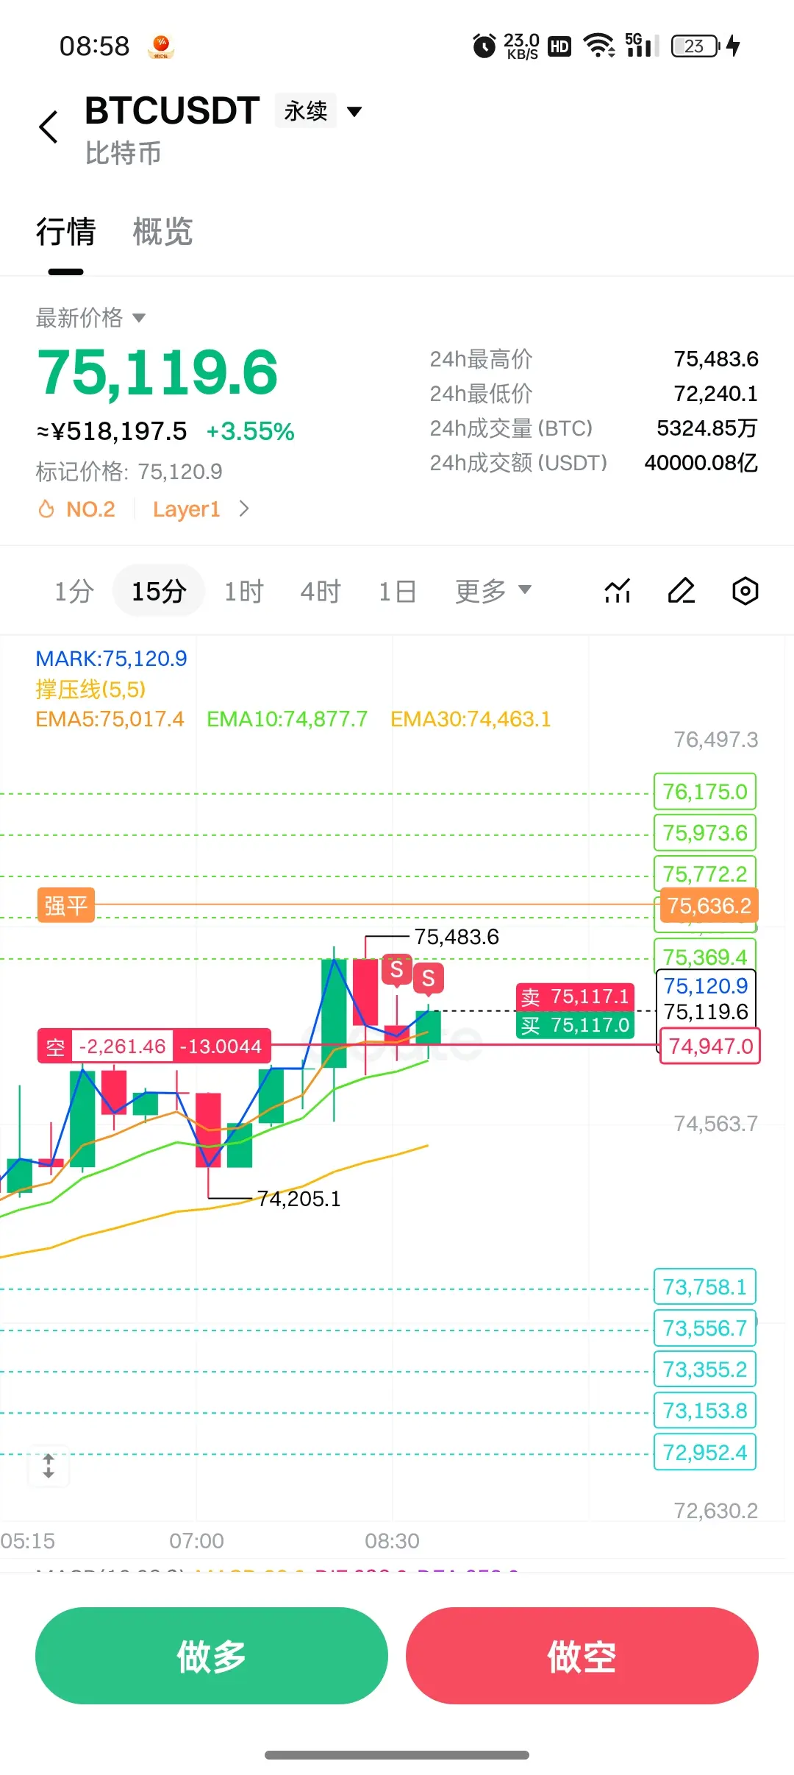Tap the Wi-Fi status icon
794x1775 pixels.
(x=599, y=46)
